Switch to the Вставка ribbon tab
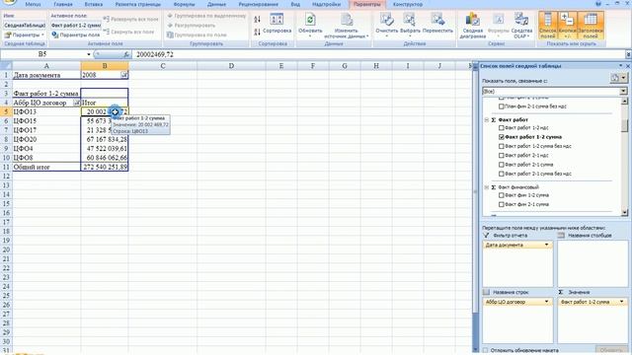Image resolution: width=632 pixels, height=355 pixels. pyautogui.click(x=94, y=4)
